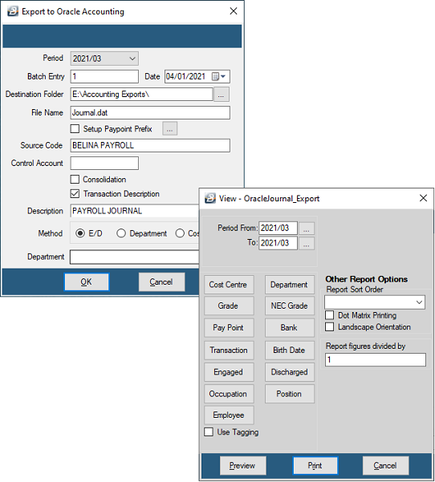Screen dimensions: 435x482
Task: Click the Description field PAYROLL JOURNAL
Action: 135,211
